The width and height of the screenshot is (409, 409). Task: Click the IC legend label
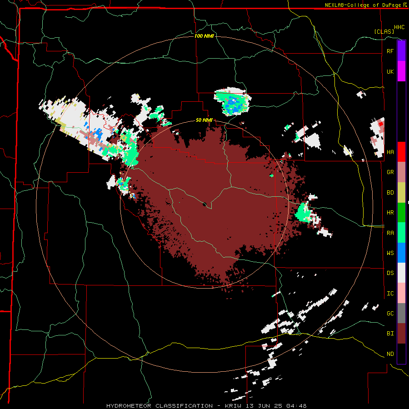(x=390, y=294)
